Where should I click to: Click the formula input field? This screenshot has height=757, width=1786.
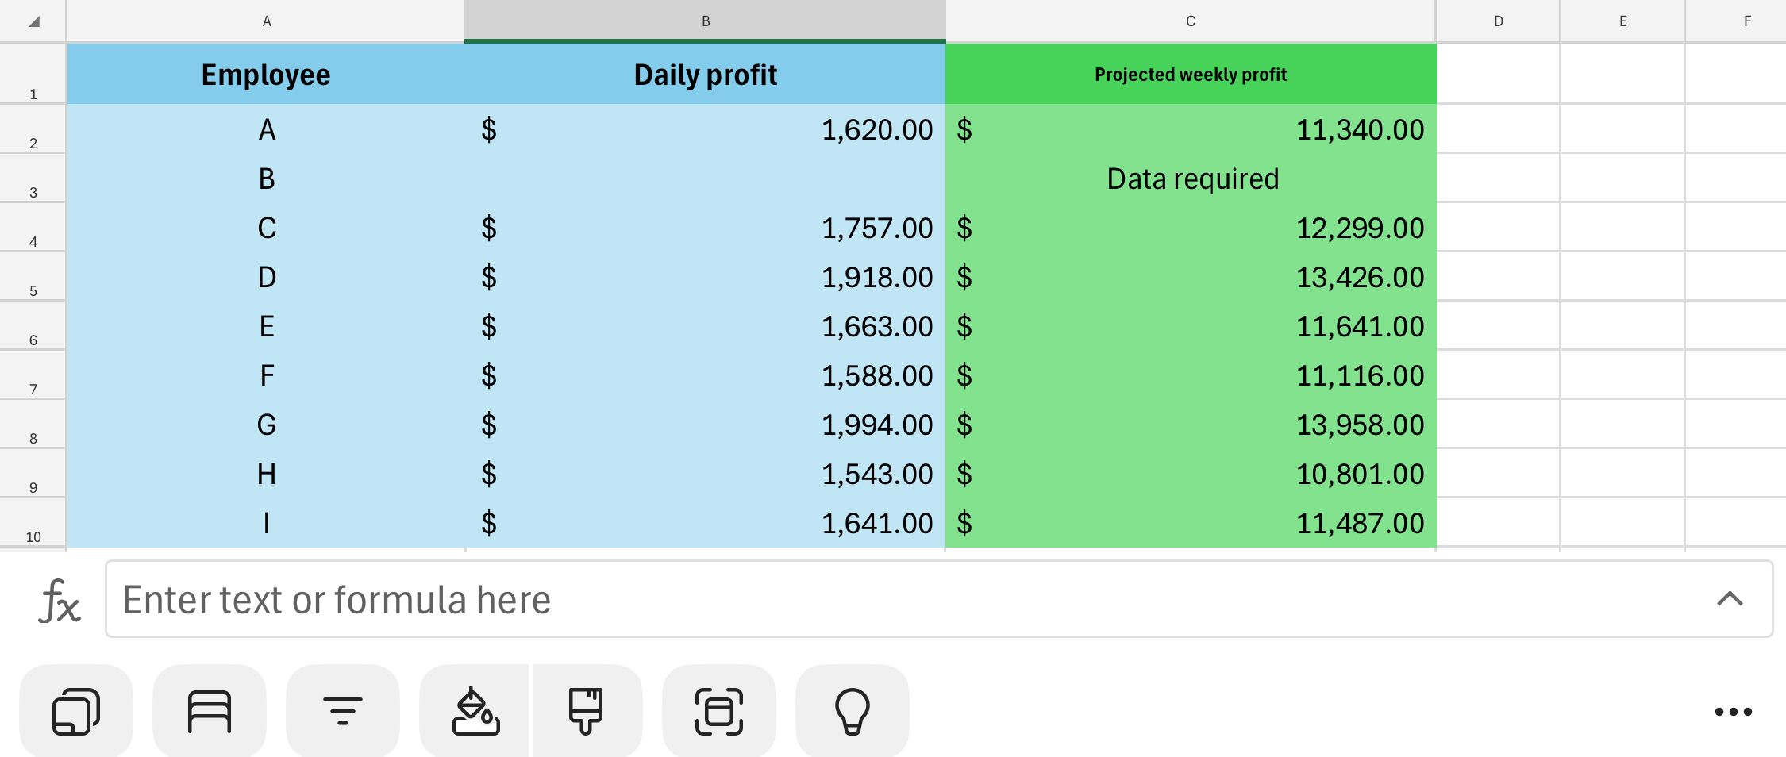(939, 599)
